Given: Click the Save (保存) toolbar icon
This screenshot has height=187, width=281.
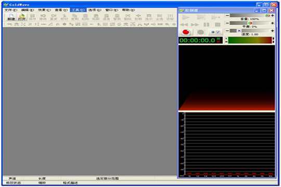Looking at the screenshot, I should click(x=32, y=17).
